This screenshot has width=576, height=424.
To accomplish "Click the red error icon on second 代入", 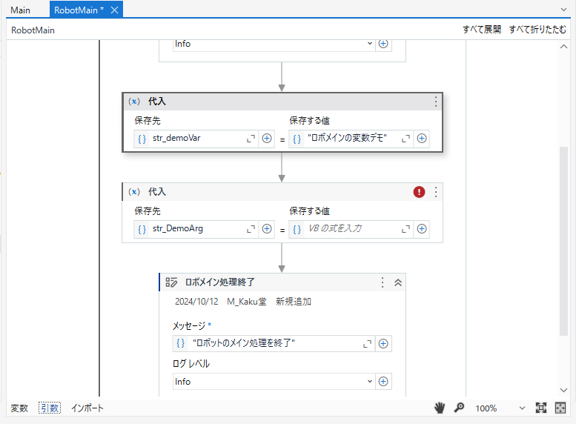I will click(419, 192).
